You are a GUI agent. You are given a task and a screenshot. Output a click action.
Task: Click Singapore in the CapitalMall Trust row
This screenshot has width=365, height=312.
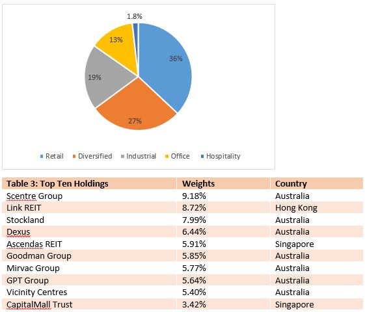click(295, 305)
